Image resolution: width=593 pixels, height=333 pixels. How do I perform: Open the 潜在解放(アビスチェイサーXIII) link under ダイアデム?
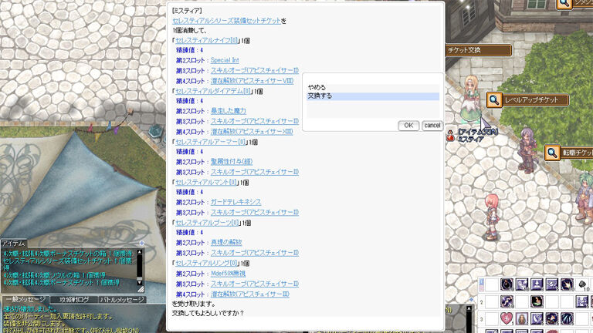pos(252,132)
